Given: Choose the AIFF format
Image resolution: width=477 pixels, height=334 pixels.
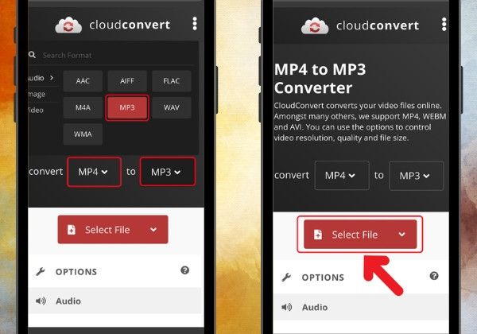Looking at the screenshot, I should 127,81.
